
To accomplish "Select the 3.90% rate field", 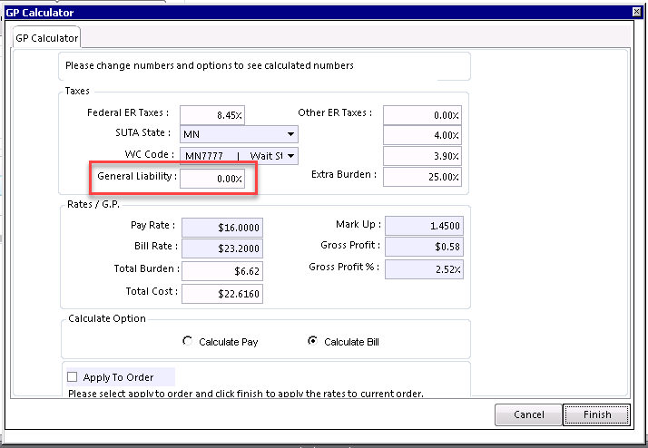I will (x=422, y=156).
